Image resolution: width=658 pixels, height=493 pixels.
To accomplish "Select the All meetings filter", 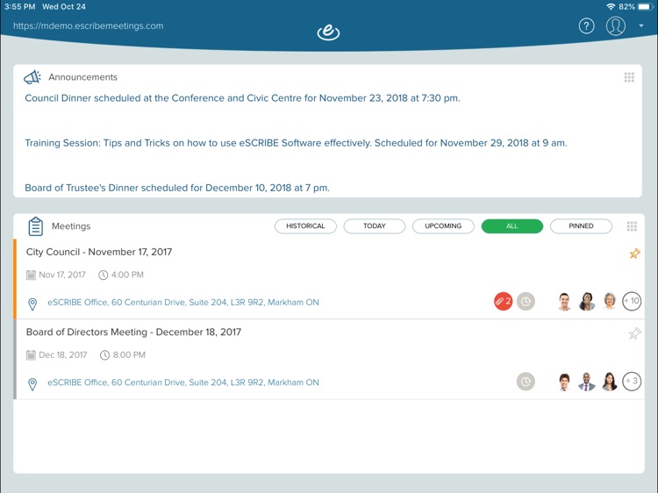I will tap(512, 225).
